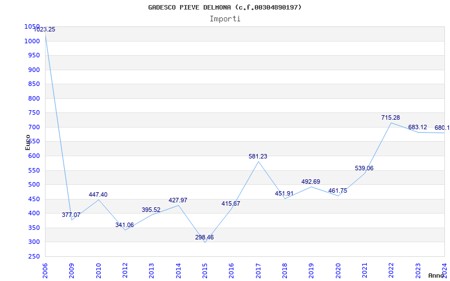Click the x-axis year 2020
The image size is (450, 281).
tap(338, 270)
